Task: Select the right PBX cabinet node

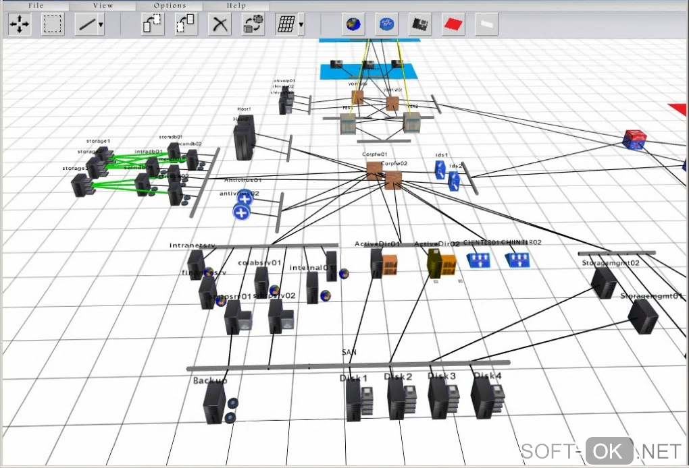Action: coord(412,122)
